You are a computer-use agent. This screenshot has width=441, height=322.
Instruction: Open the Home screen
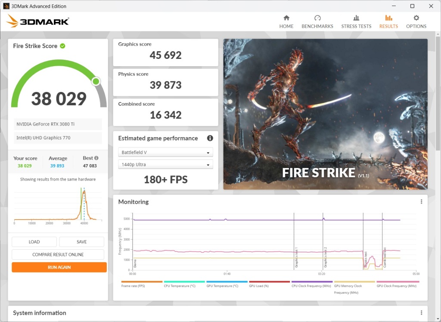coord(286,21)
